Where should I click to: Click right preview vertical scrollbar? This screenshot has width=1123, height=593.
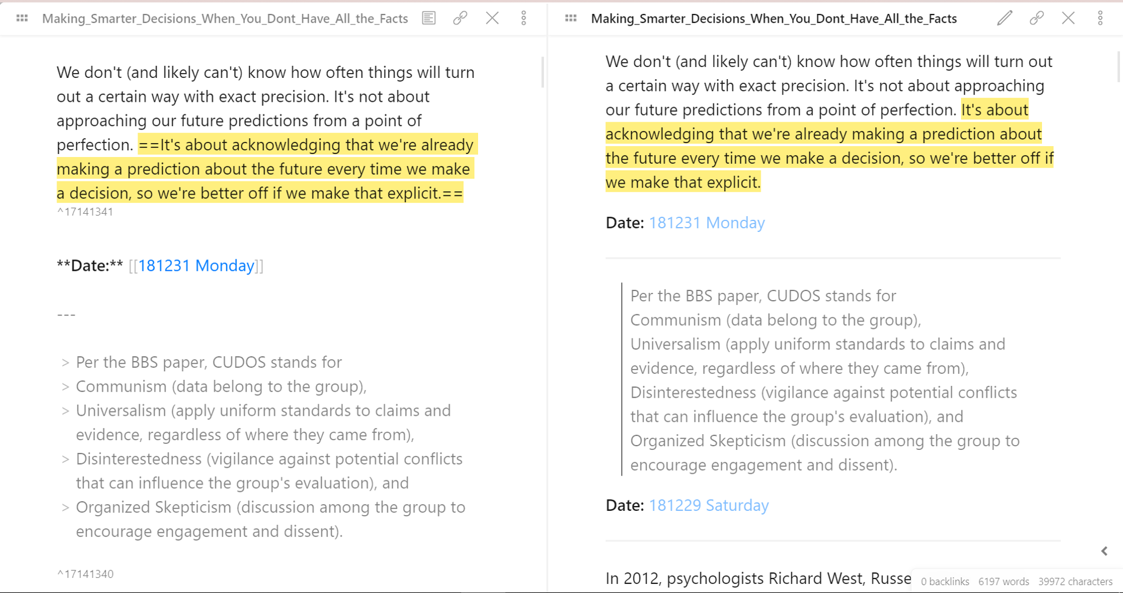pos(1119,67)
